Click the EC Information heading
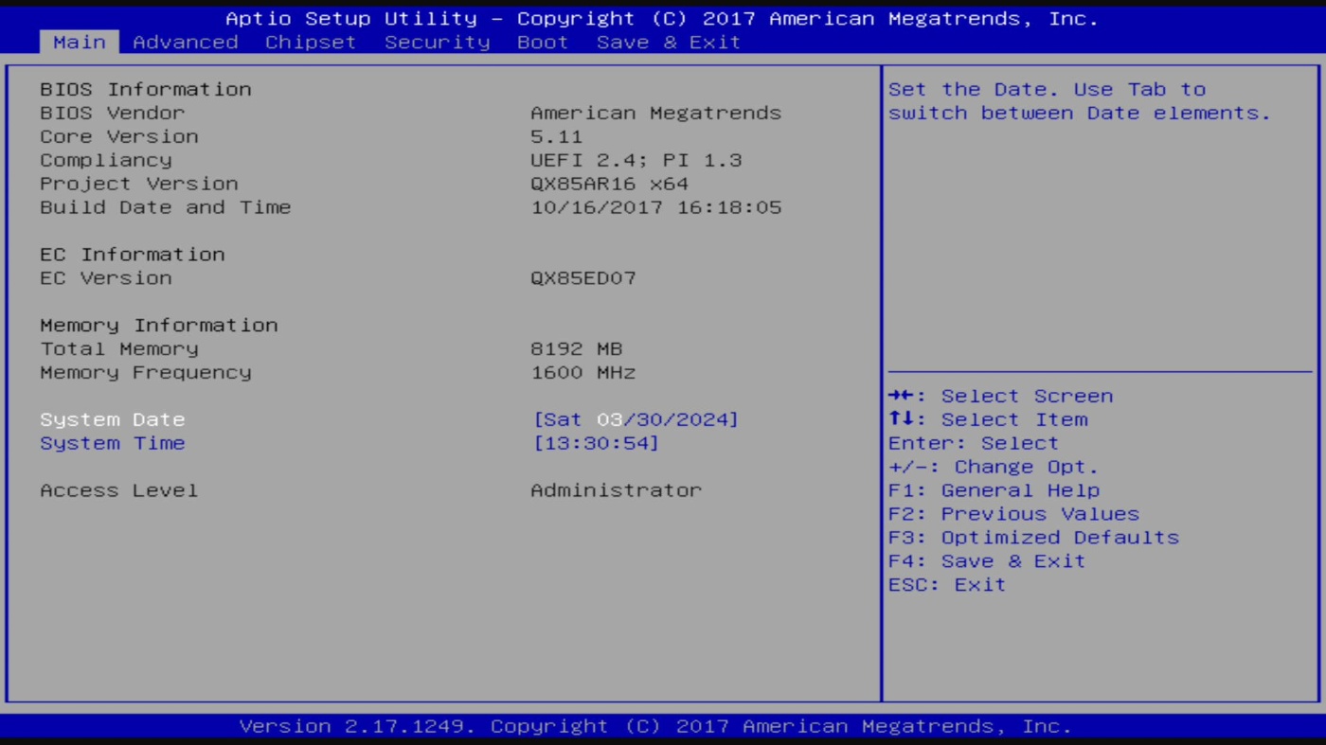Viewport: 1326px width, 745px height. coord(133,255)
